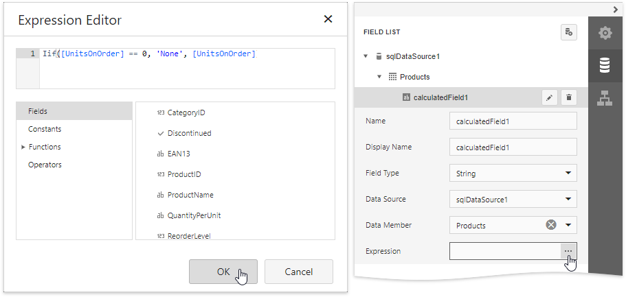Image resolution: width=626 pixels, height=297 pixels.
Task: Select the Field List database icon
Action: [605, 66]
